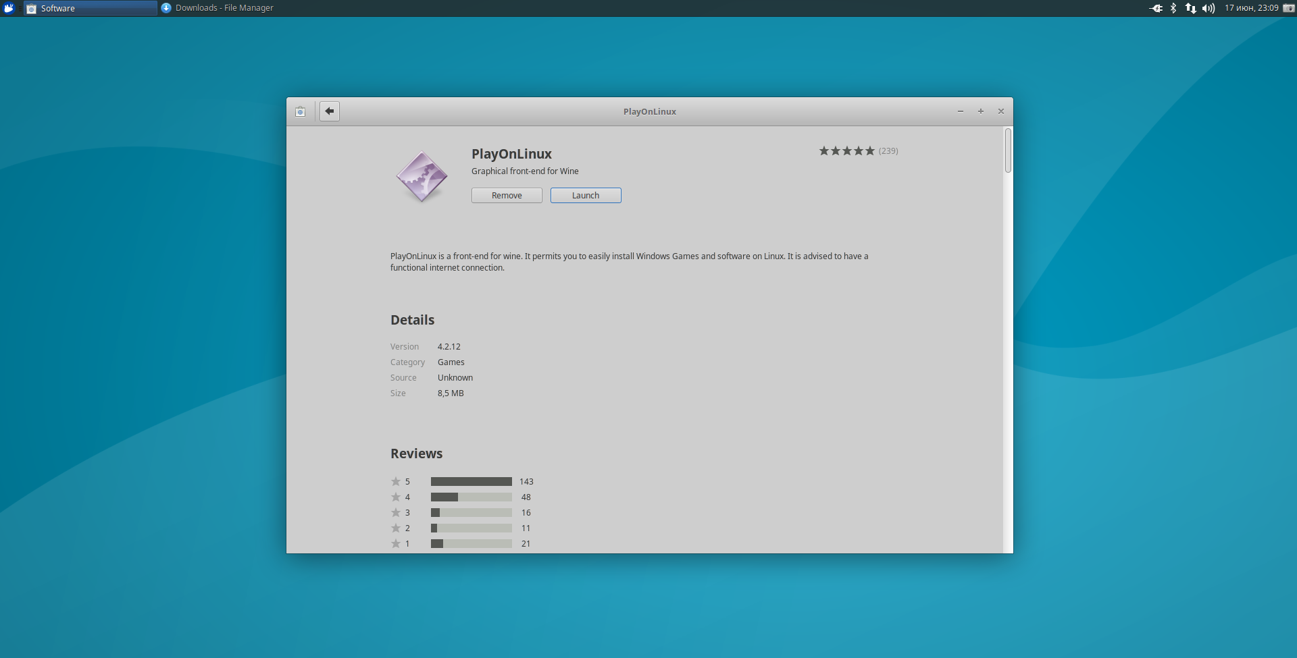This screenshot has width=1297, height=658.
Task: Minimize the PlayOnLinux Software window
Action: (960, 111)
